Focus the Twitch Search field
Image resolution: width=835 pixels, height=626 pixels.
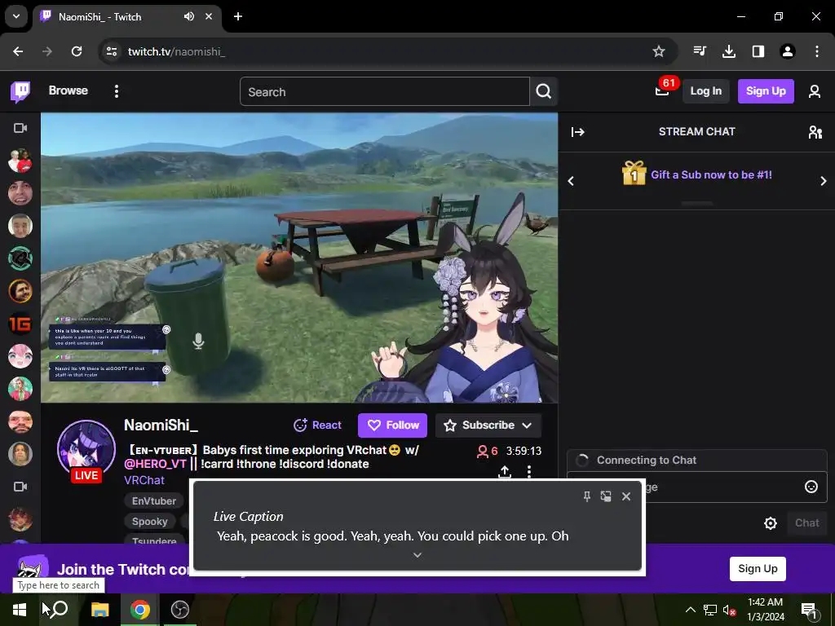point(385,91)
